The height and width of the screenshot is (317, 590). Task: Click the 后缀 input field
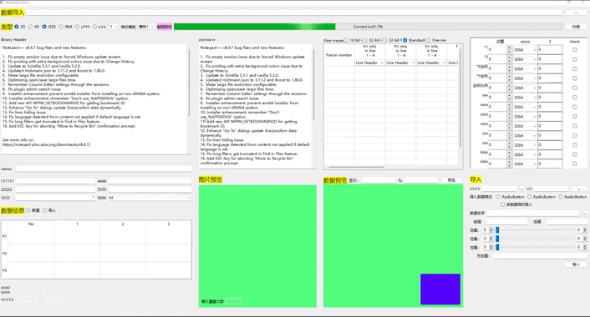(x=567, y=222)
